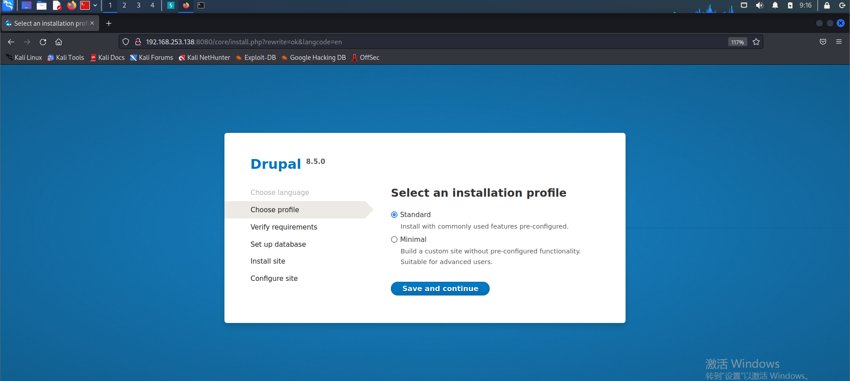Switch to workspace 1

(110, 5)
